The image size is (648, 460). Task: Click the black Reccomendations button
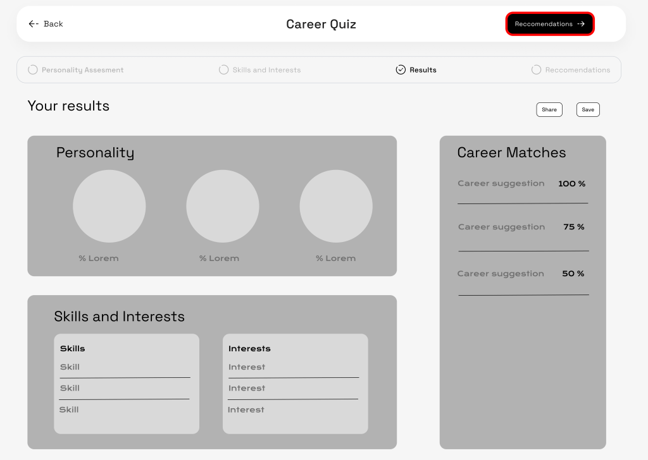click(549, 24)
